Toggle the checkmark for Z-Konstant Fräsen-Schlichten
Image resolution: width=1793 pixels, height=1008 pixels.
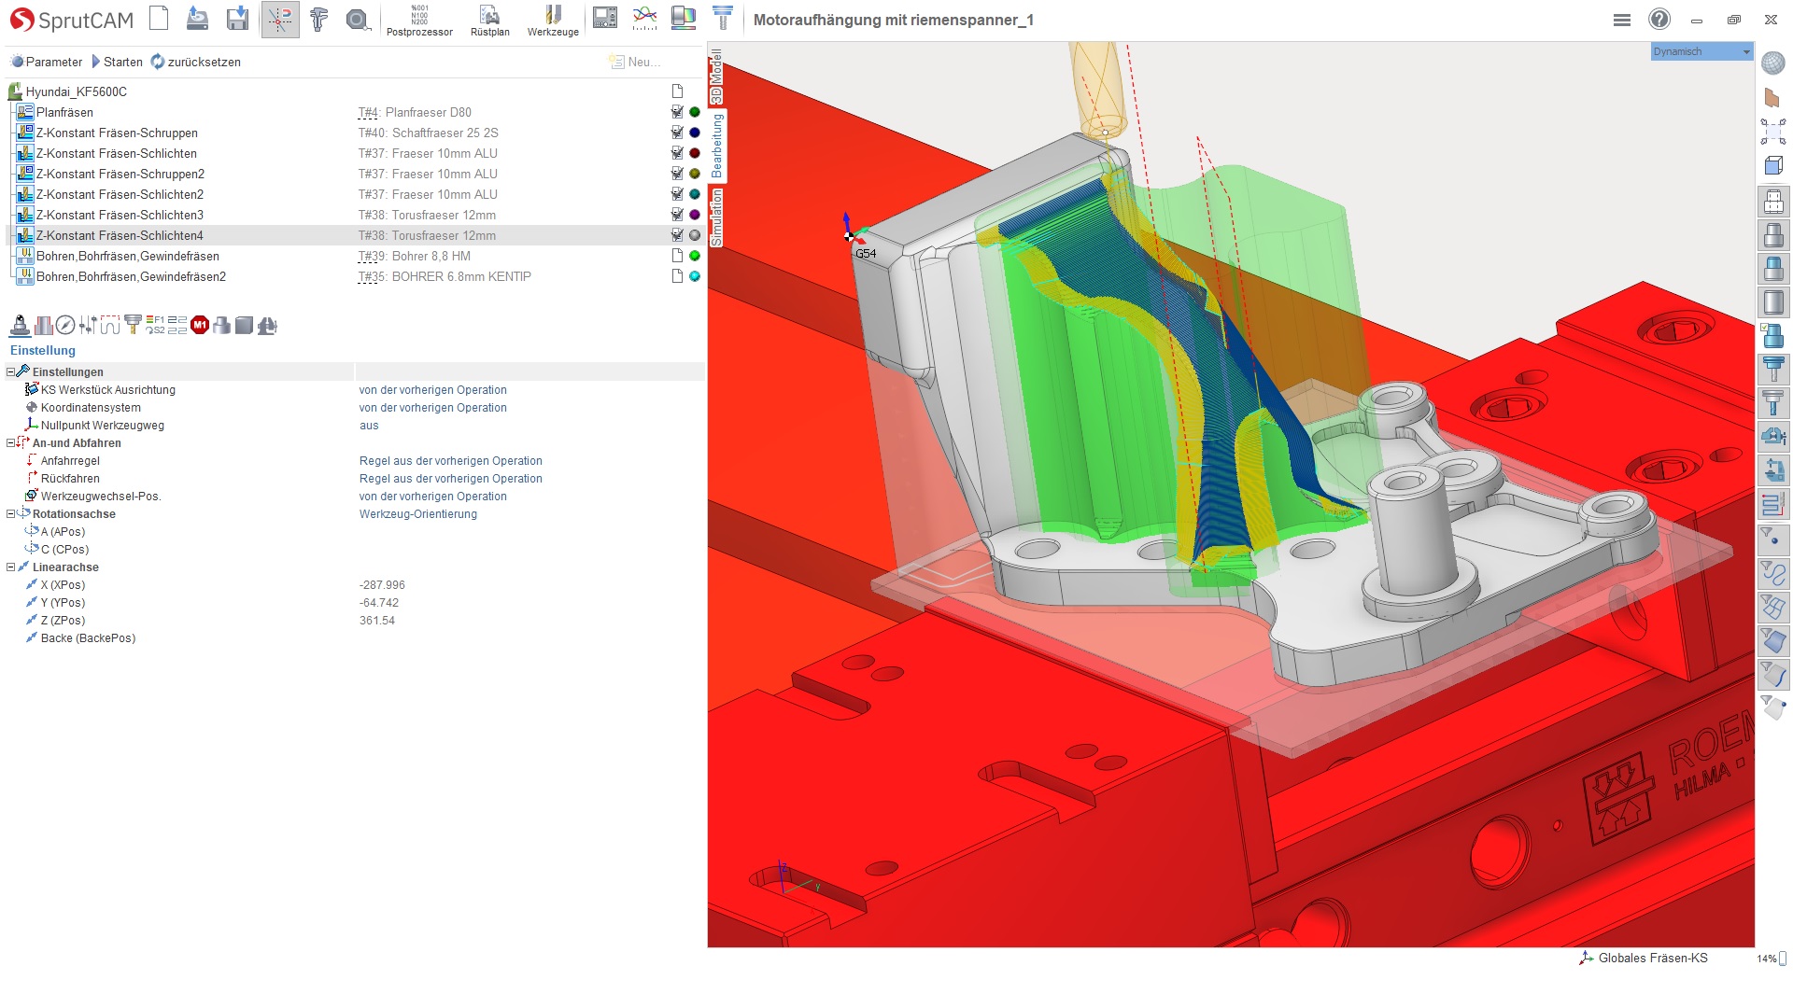677,153
